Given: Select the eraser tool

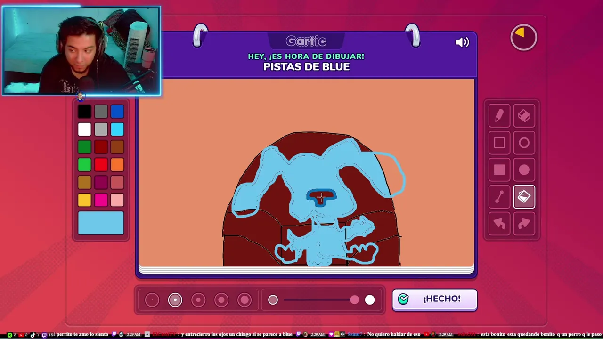Looking at the screenshot, I should coord(524,116).
